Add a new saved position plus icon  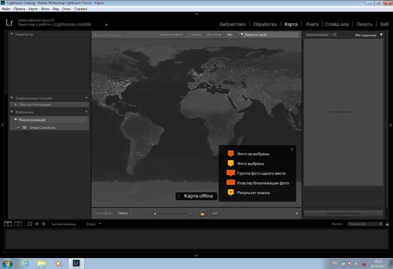tap(86, 98)
